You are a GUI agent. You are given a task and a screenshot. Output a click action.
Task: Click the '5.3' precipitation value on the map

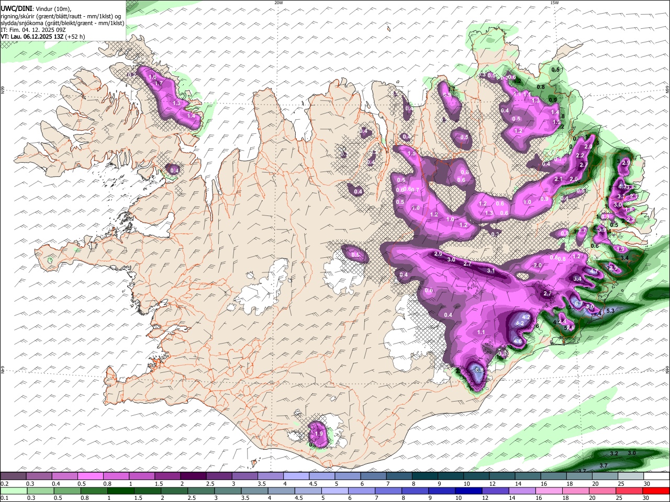point(610,311)
